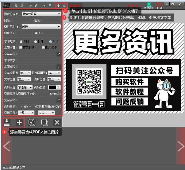Open 页码设置 dropdown

25,87
